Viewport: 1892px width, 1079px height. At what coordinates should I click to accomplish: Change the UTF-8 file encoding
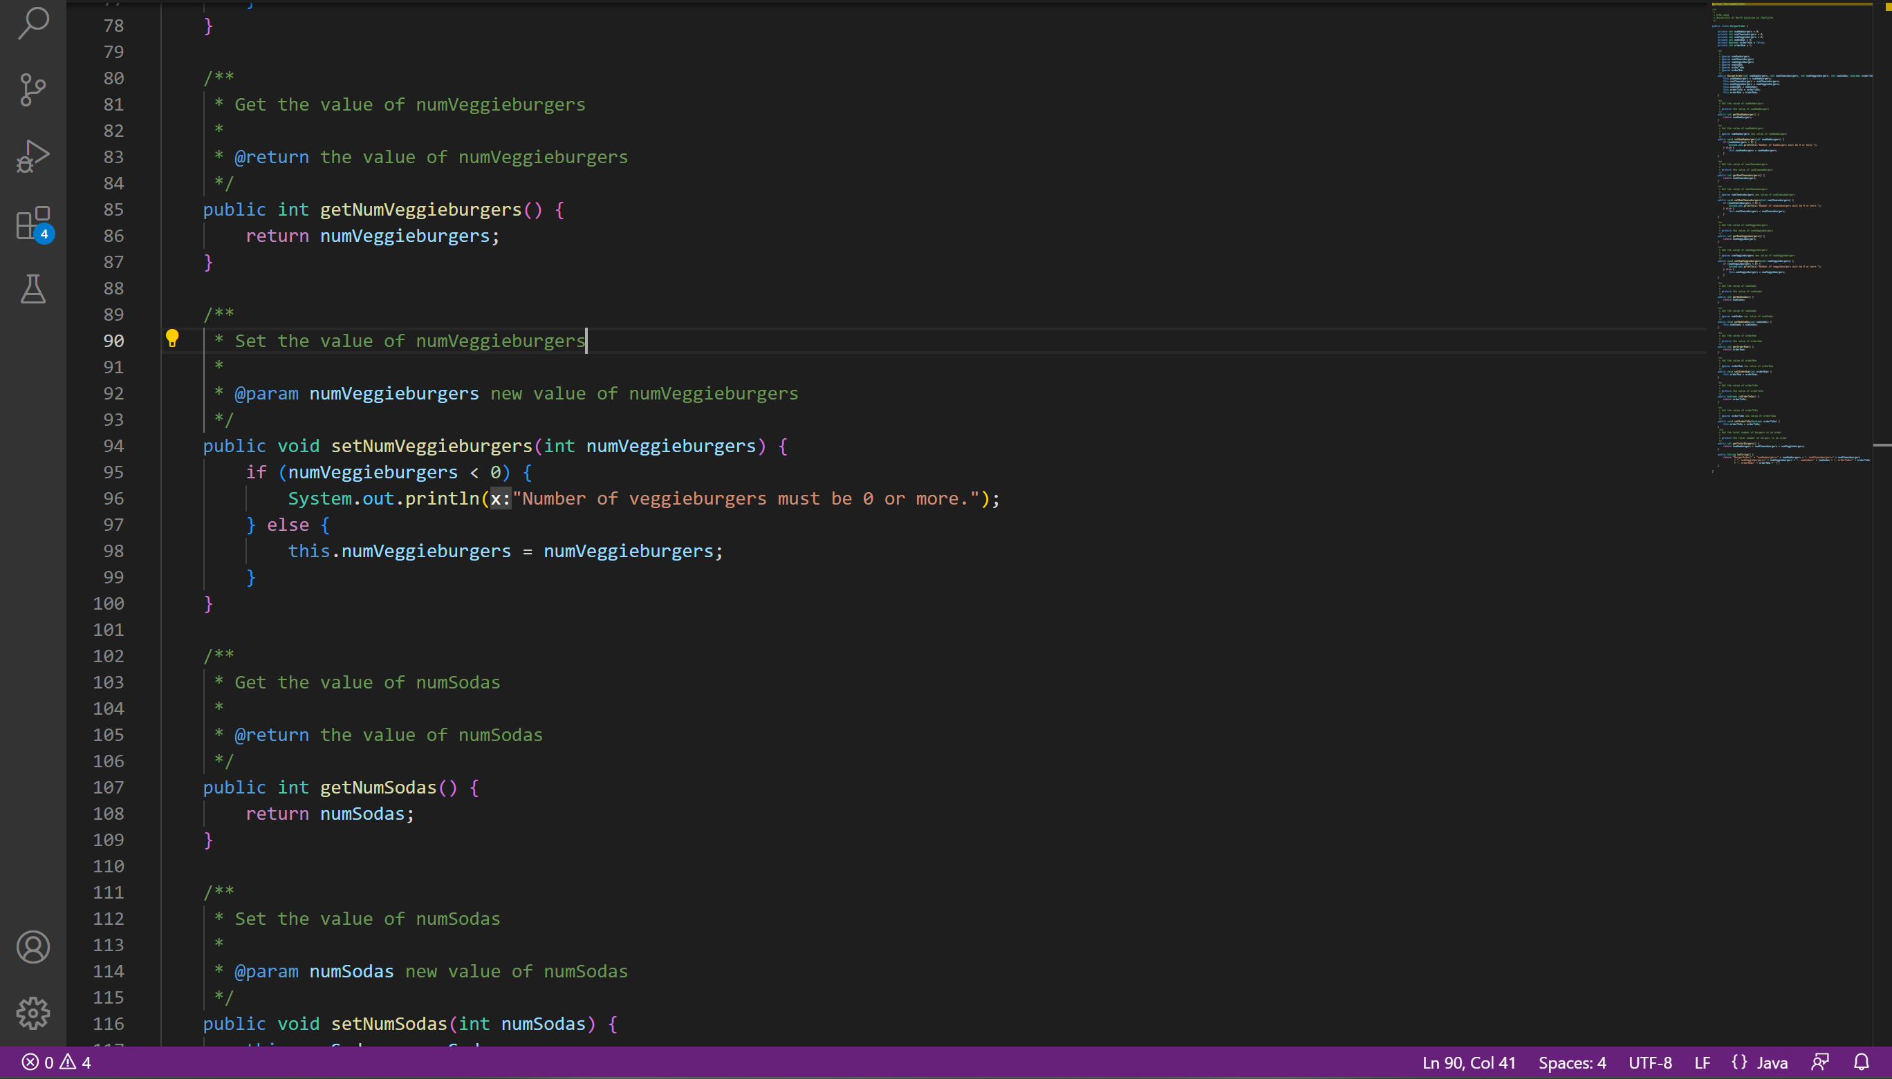point(1649,1062)
